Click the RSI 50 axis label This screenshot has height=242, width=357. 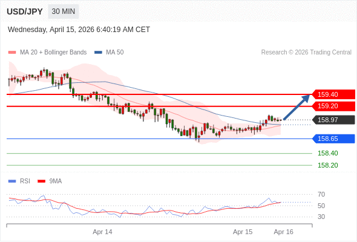[x=321, y=206]
